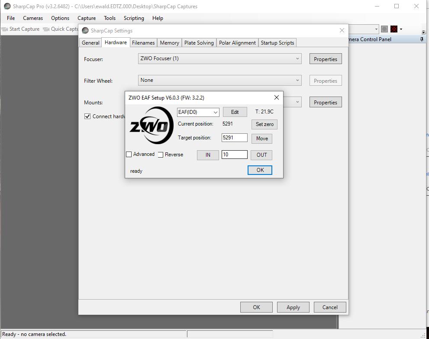Switch to the General settings tab
Screen dimensions: 429x339
90,43
